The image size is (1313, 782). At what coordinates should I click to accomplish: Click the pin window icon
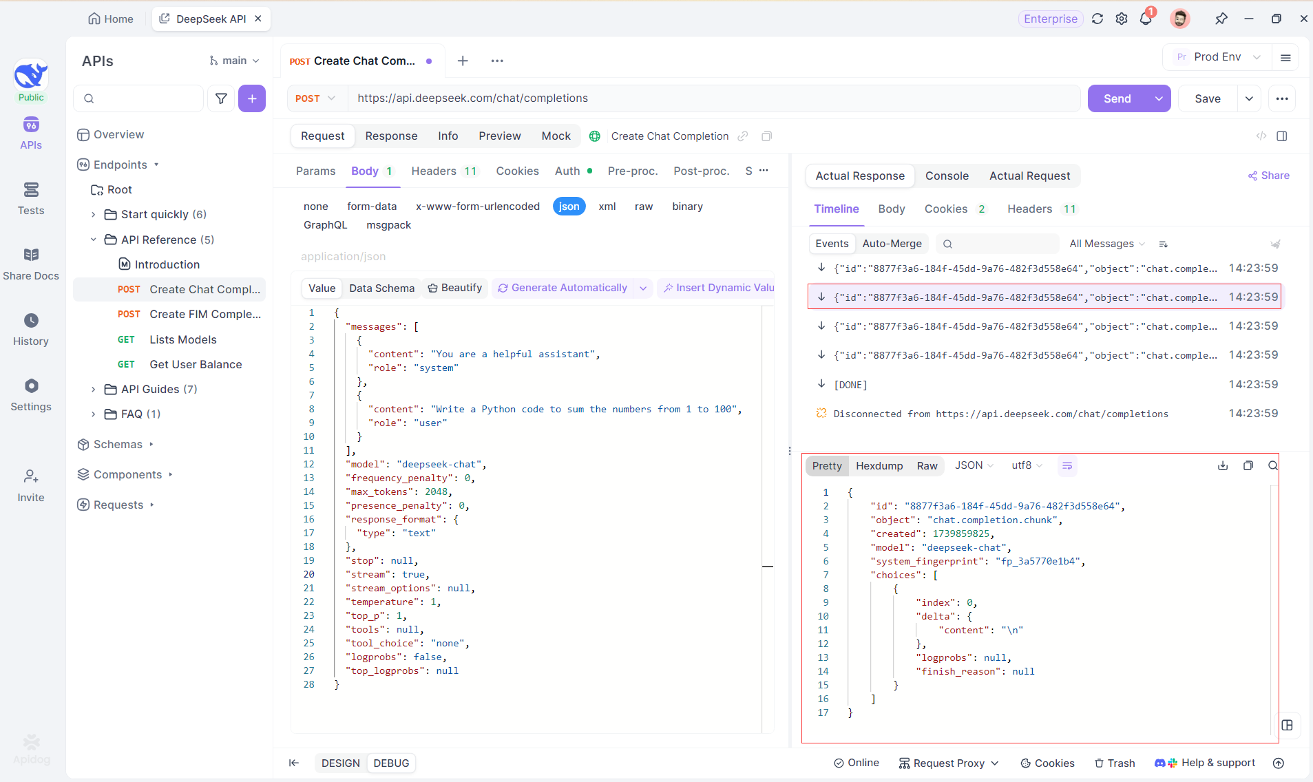pyautogui.click(x=1221, y=19)
